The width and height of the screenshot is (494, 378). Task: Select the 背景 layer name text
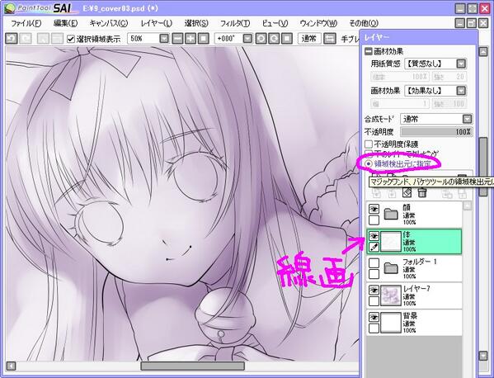410,315
